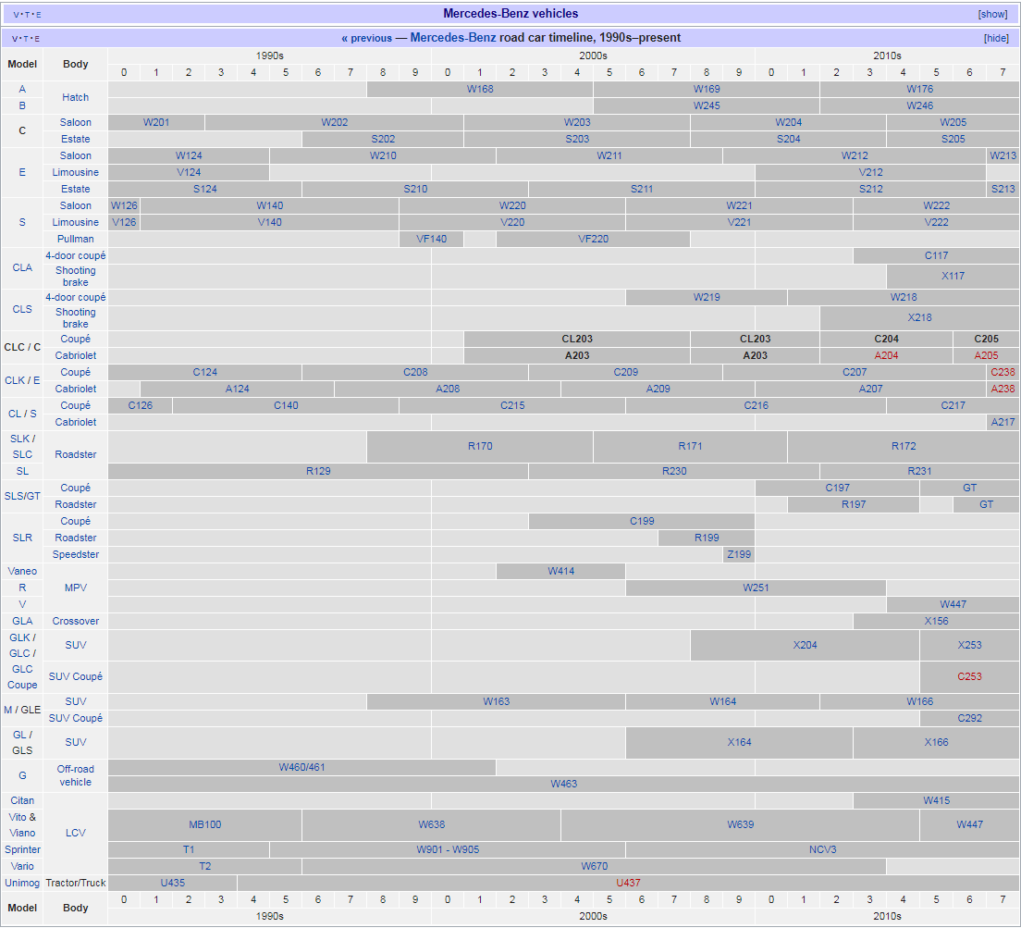Screen dimensions: 1021x928
Task: Click the SLS/GT model row link
Action: pyautogui.click(x=22, y=496)
